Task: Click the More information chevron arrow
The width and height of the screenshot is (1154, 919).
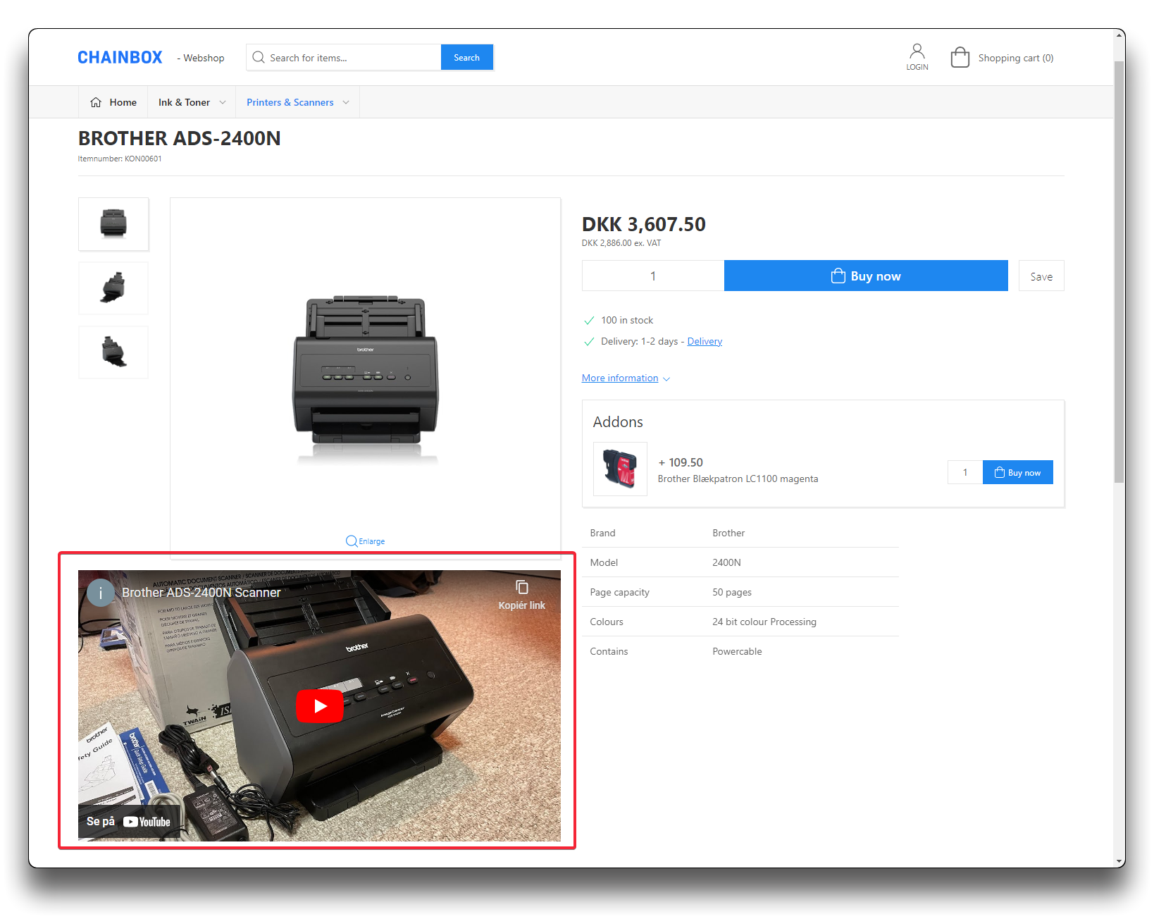Action: [x=666, y=379]
